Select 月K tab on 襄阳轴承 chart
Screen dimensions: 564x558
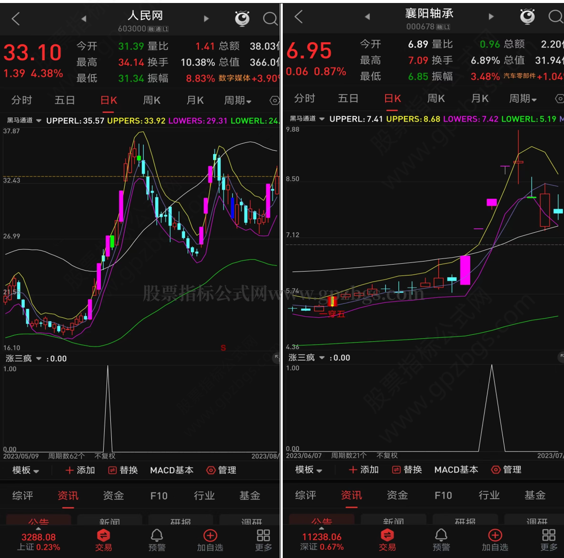click(480, 98)
